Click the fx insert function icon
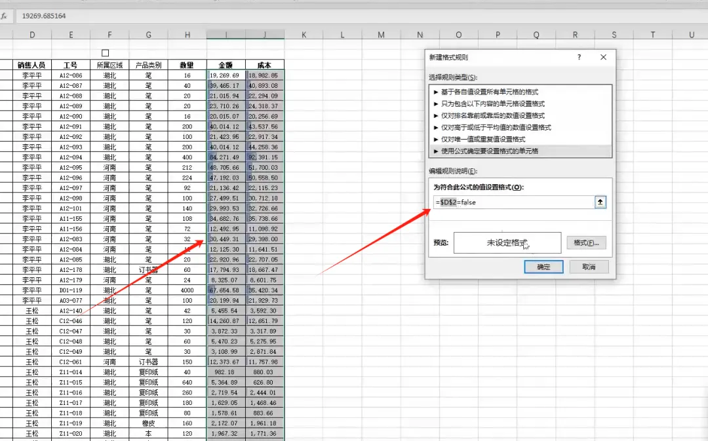Image resolution: width=708 pixels, height=441 pixels. coord(4,16)
